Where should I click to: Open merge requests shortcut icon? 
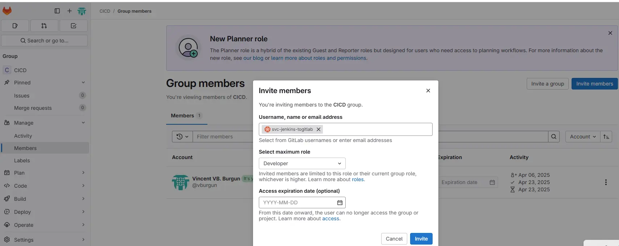click(44, 26)
